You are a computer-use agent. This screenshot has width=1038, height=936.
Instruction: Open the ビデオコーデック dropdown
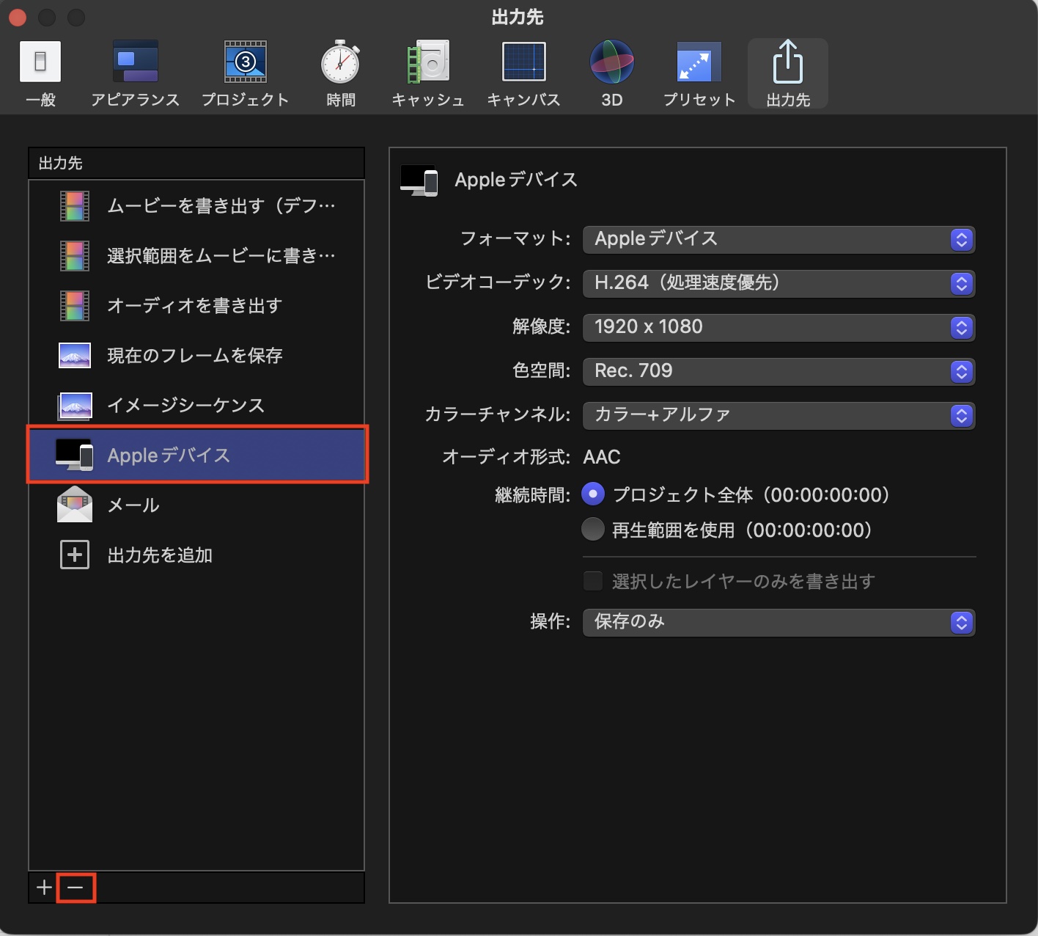pos(778,283)
